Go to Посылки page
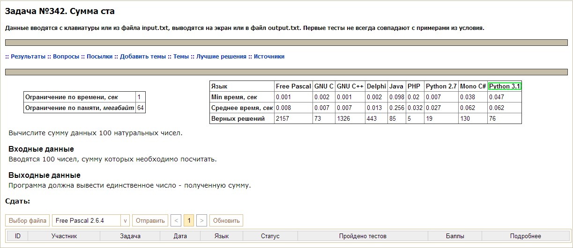Image resolution: width=573 pixels, height=248 pixels. click(x=99, y=57)
